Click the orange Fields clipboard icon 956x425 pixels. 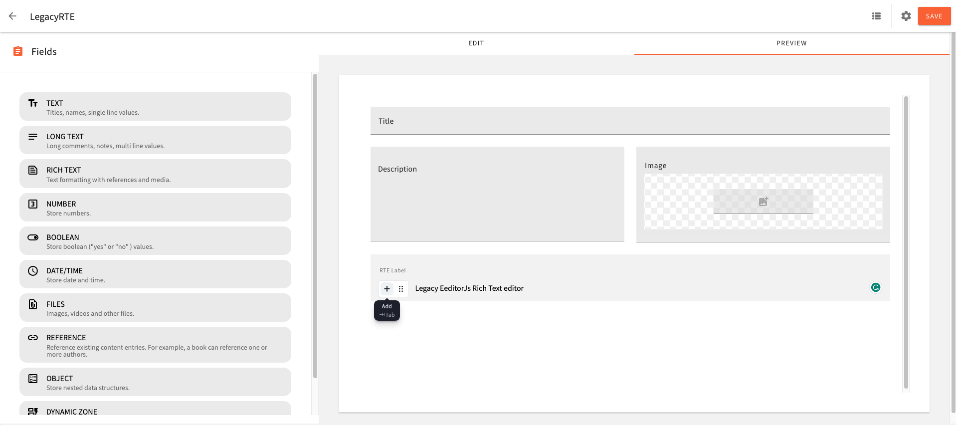pyautogui.click(x=18, y=51)
